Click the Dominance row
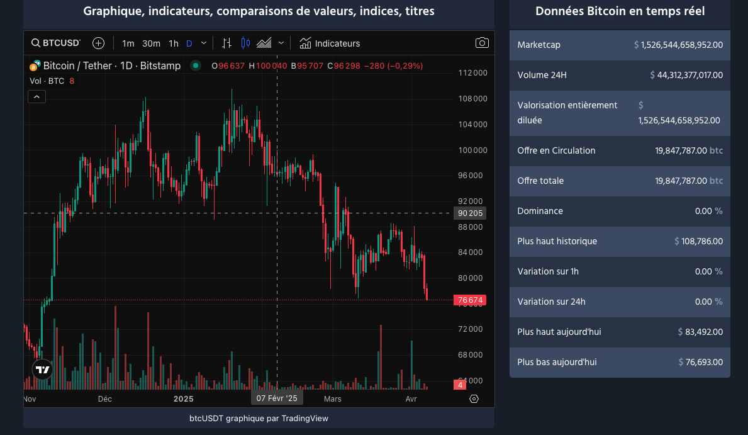 click(x=620, y=211)
